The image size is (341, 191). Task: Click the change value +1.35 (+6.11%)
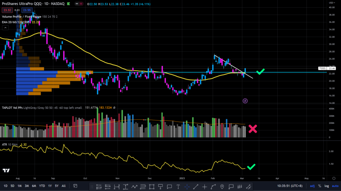point(141,4)
